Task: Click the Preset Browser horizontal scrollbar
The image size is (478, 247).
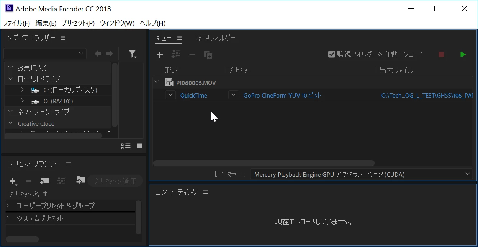Action: [x=22, y=239]
